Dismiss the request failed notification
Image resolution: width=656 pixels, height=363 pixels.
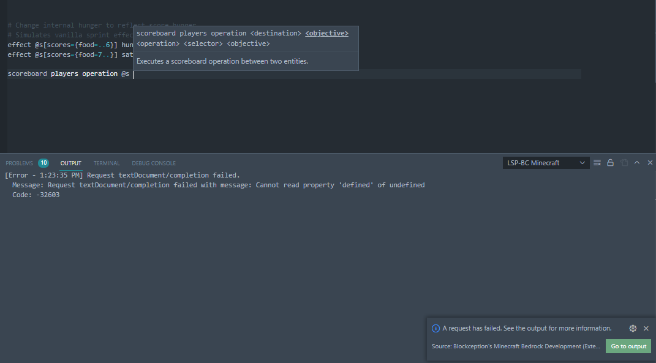click(x=646, y=328)
